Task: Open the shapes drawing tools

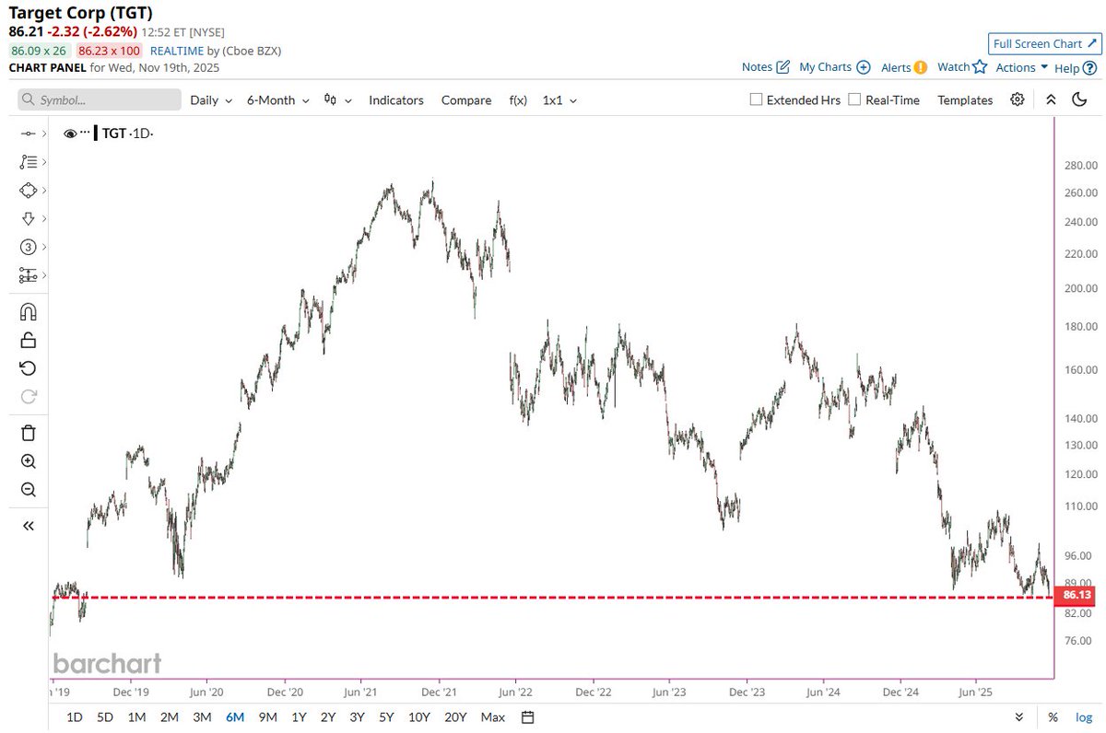Action: pyautogui.click(x=28, y=191)
